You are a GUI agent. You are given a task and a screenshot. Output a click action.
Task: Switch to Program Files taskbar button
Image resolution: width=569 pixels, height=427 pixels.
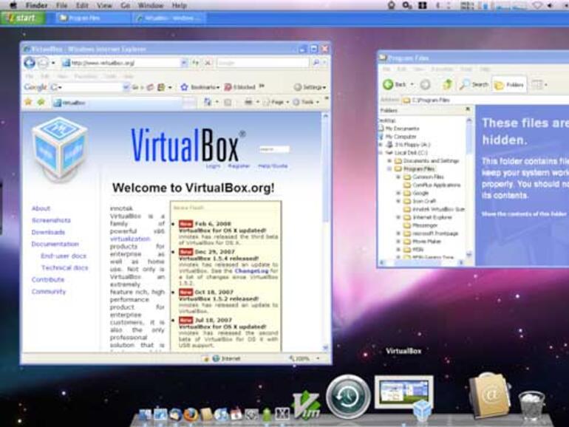tap(93, 18)
